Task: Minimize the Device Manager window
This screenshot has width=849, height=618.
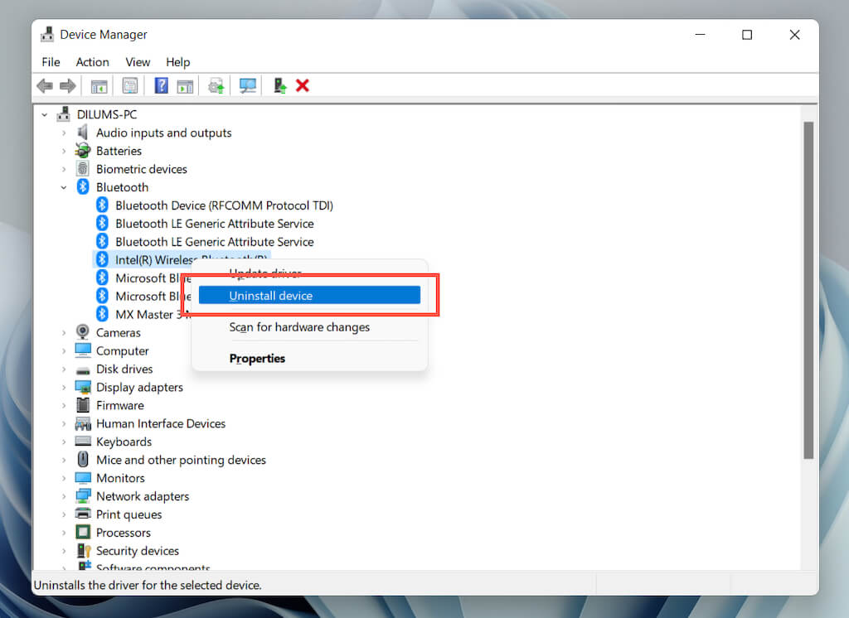Action: [700, 35]
